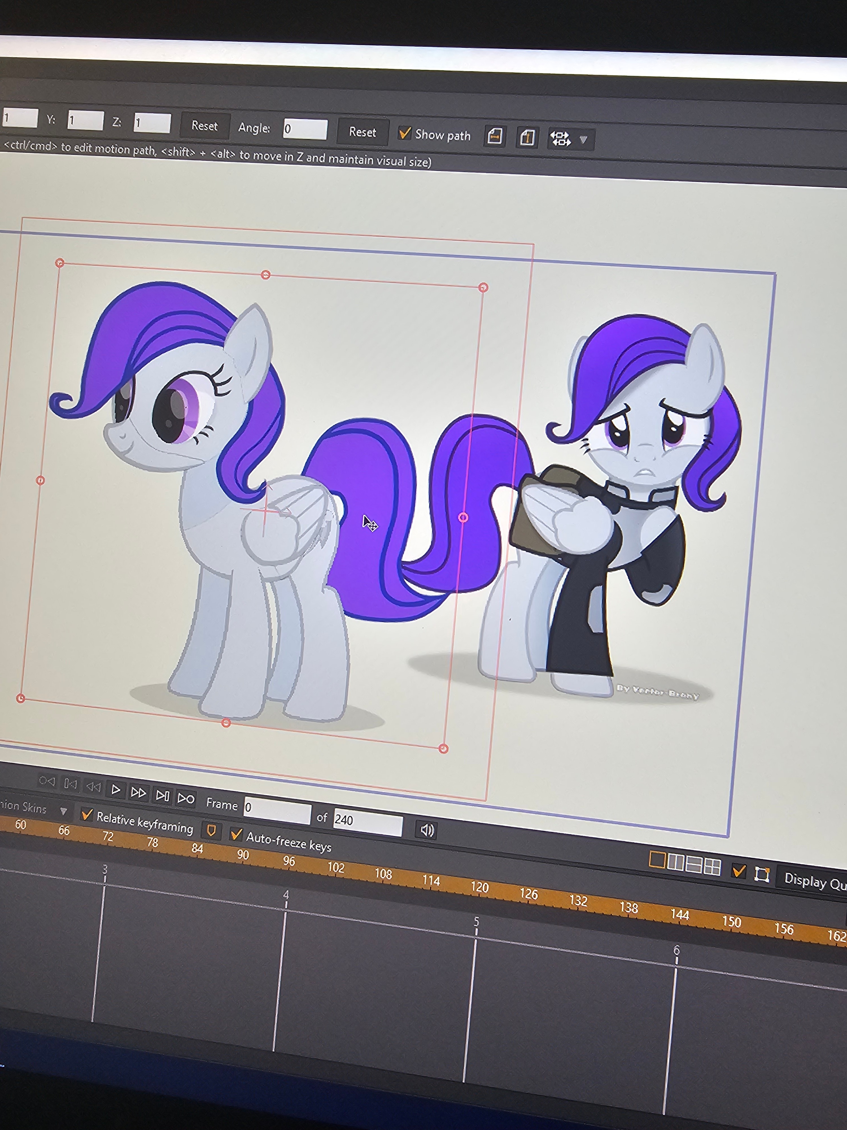Click the flip layer horizontally icon
847x1130 pixels.
494,136
